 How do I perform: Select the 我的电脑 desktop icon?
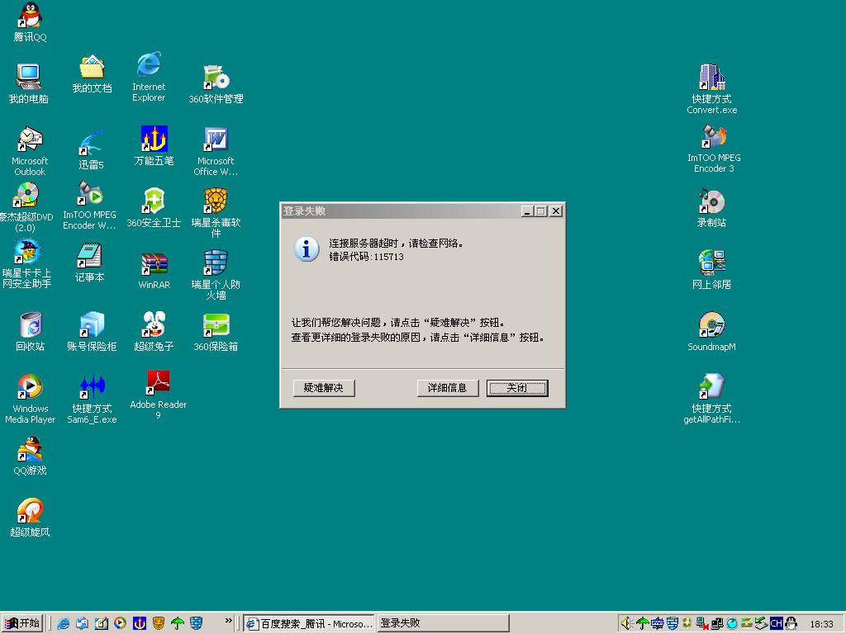click(x=29, y=83)
